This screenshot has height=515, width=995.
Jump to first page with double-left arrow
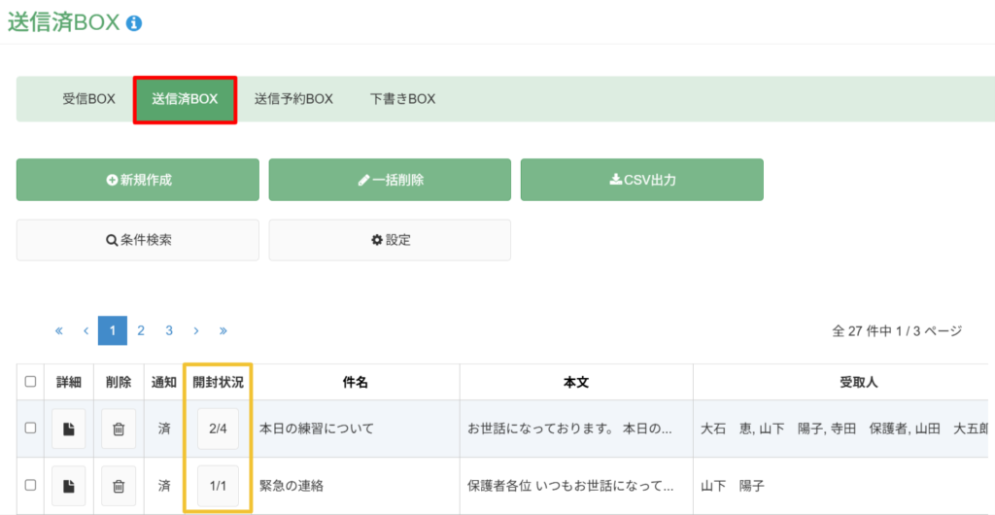tap(59, 330)
